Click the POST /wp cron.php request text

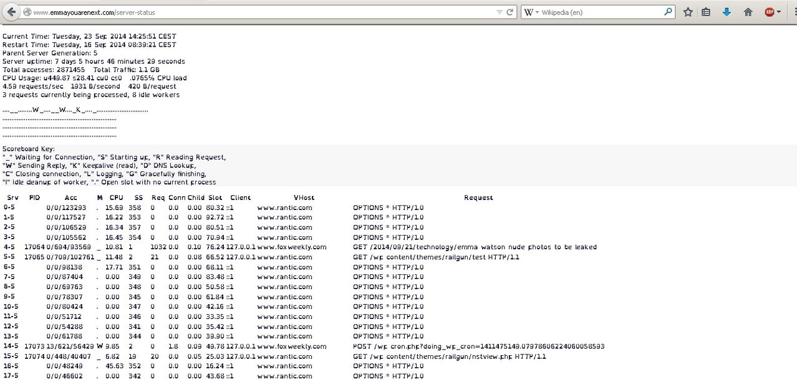(478, 346)
